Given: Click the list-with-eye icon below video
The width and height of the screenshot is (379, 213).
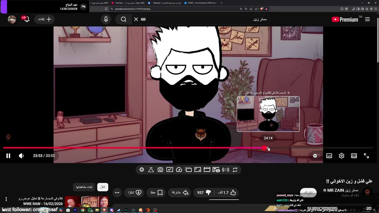Looking at the screenshot, I should (x=216, y=170).
